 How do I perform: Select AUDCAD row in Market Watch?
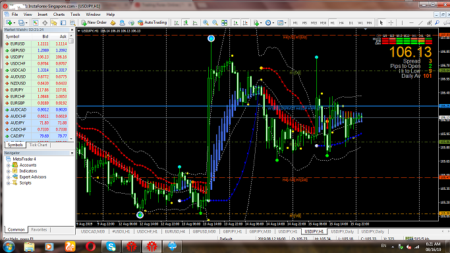click(36, 109)
